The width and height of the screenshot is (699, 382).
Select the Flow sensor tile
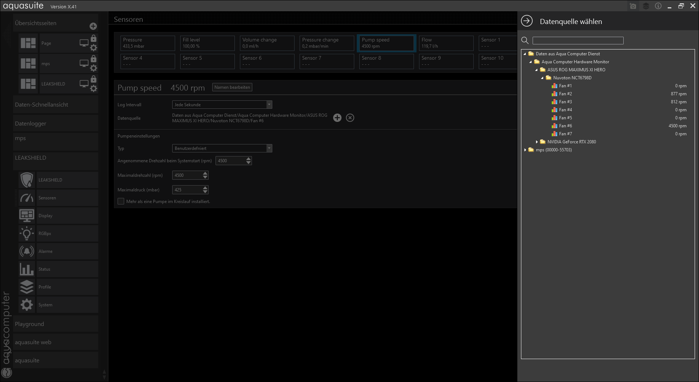pyautogui.click(x=446, y=43)
